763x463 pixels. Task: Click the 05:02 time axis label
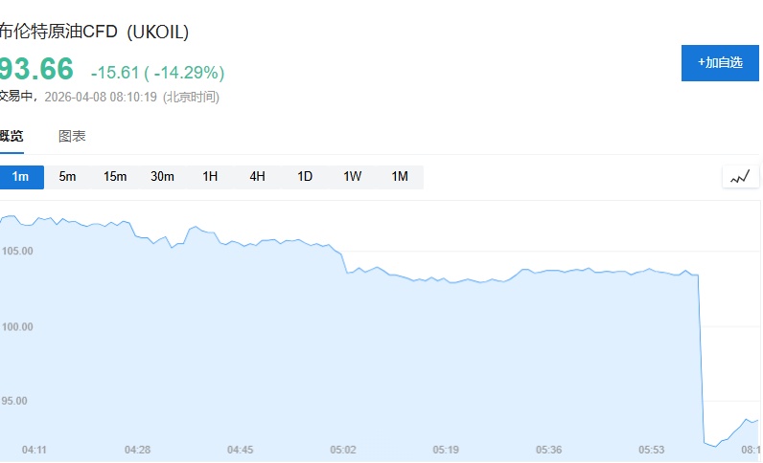pos(343,449)
